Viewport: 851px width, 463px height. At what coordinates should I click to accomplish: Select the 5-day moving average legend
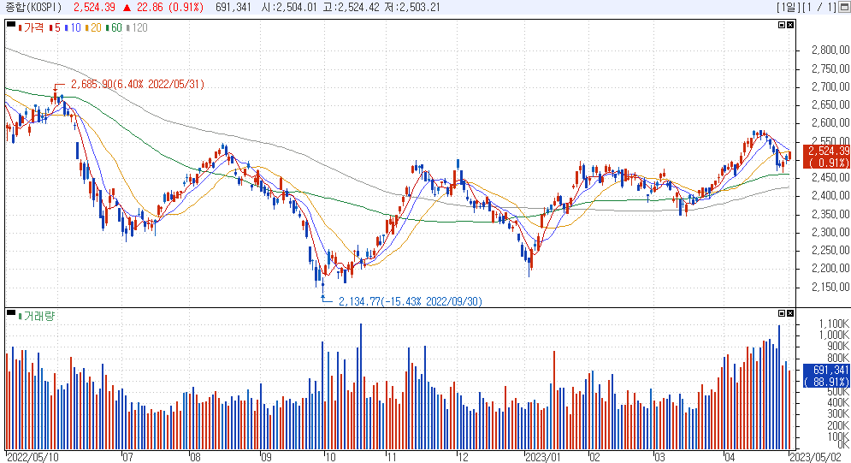point(55,27)
